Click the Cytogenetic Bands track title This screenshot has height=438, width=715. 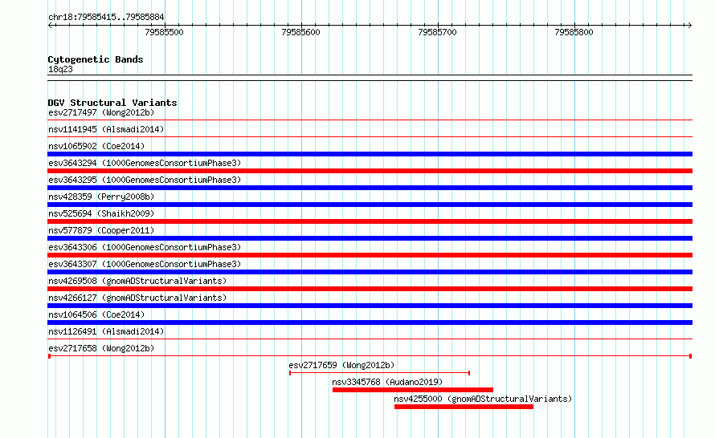click(96, 59)
